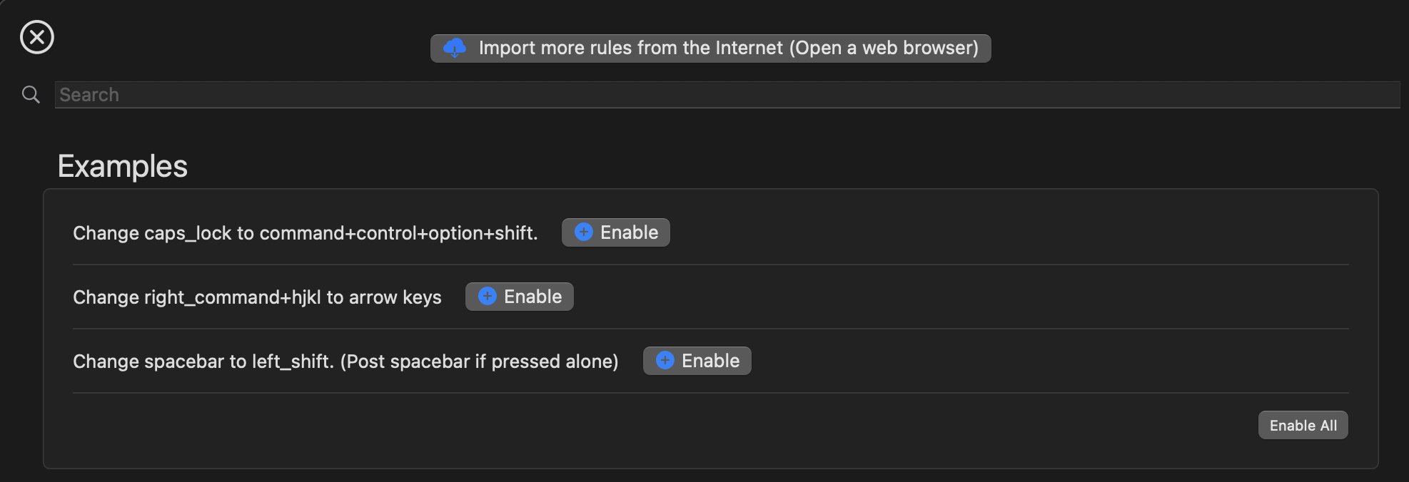Click the caps_lock rule description text
Image resolution: width=1409 pixels, height=482 pixels.
pos(305,233)
